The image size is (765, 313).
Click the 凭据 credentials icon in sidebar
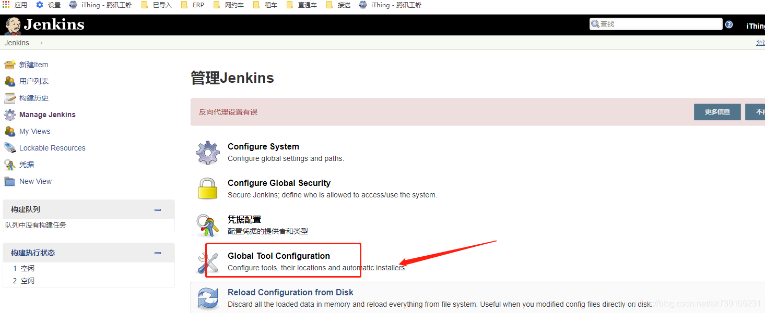pyautogui.click(x=10, y=165)
